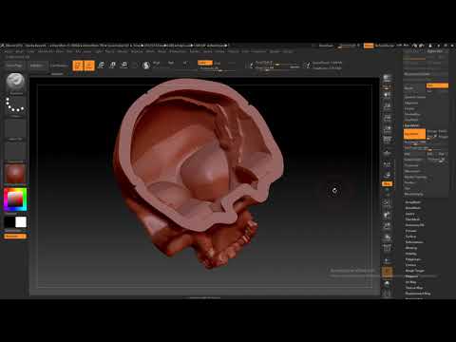
Task: Open the Render menu
Action: coord(195,51)
